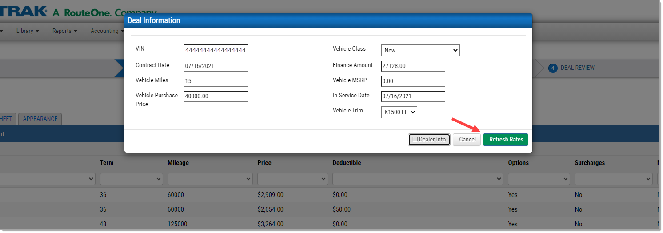Open the Term column filter dropdown
The height and width of the screenshot is (233, 663).
tap(132, 179)
